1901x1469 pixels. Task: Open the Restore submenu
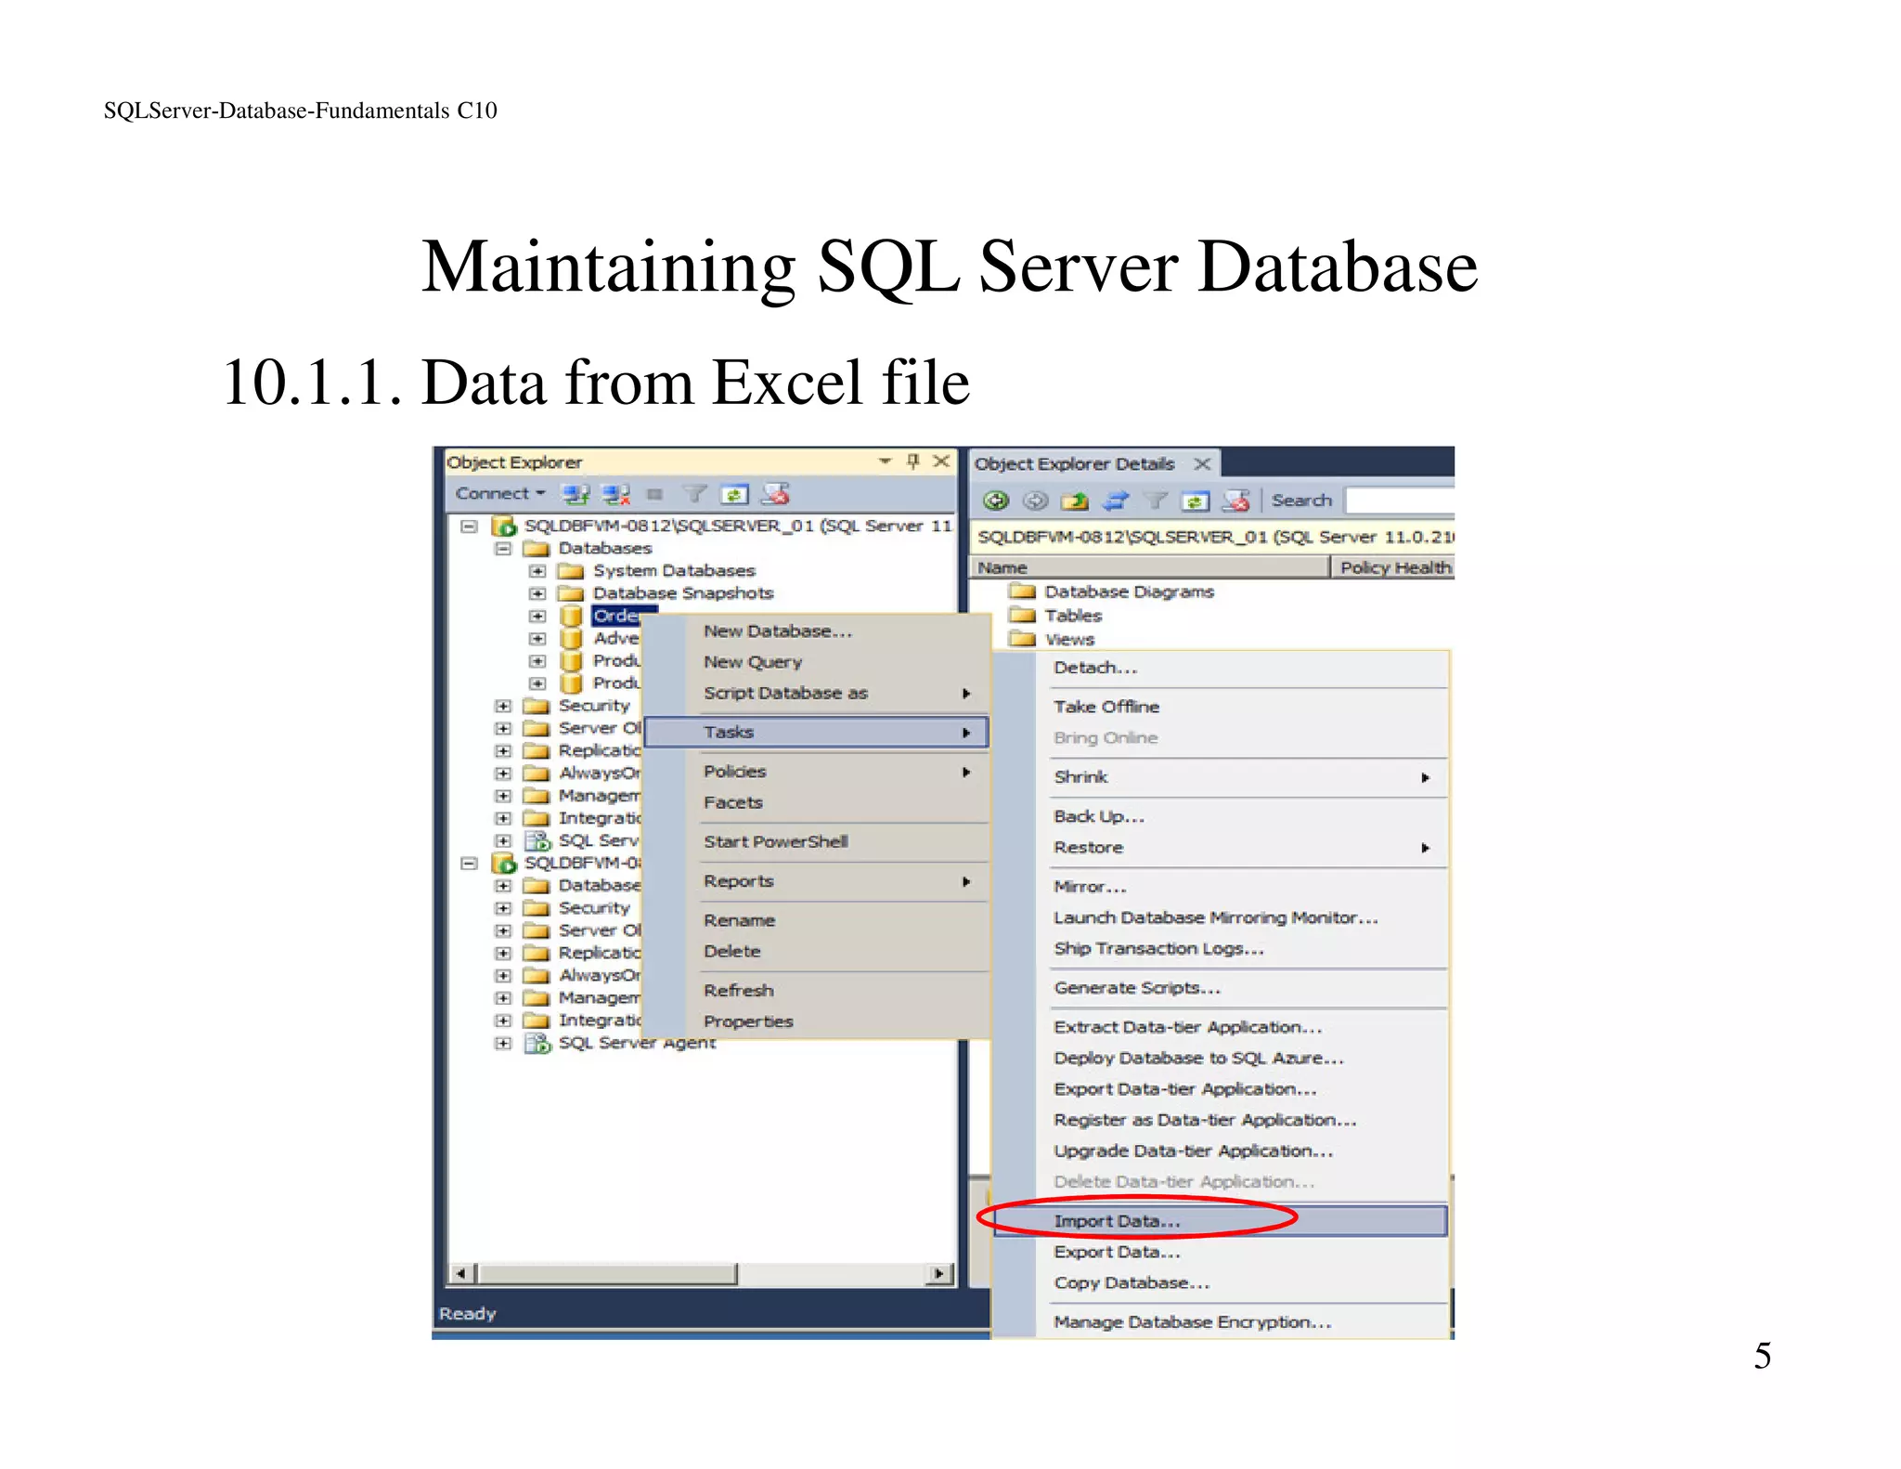1221,848
